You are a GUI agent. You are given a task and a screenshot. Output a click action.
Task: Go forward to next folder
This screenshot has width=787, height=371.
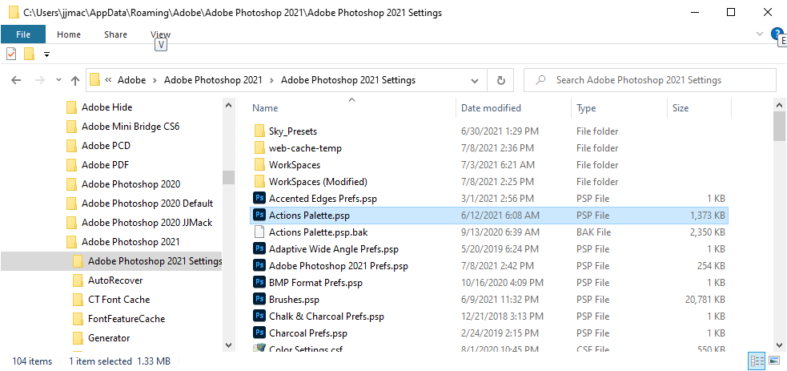click(41, 80)
